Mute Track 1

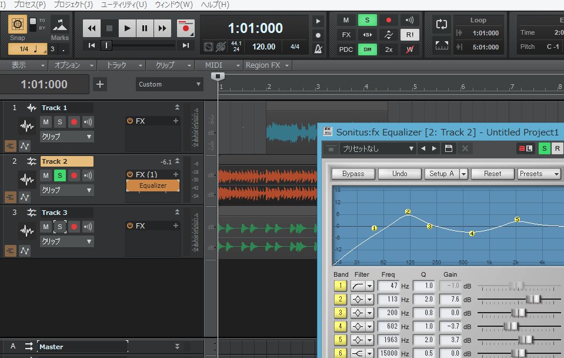[x=46, y=122]
